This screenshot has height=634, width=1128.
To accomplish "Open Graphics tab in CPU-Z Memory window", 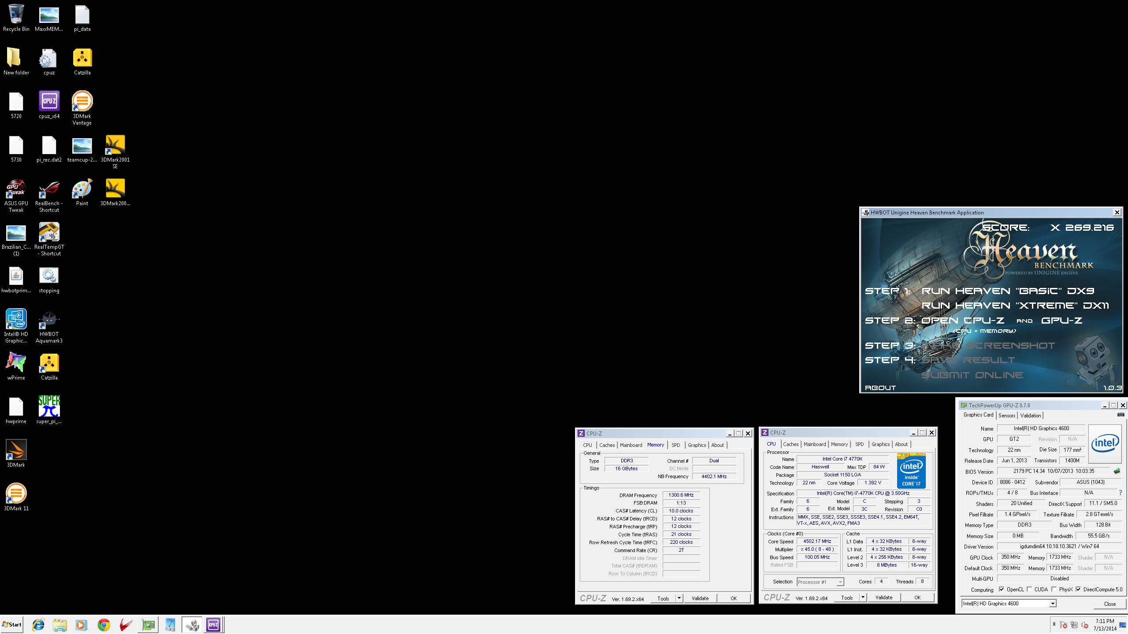I will click(697, 445).
